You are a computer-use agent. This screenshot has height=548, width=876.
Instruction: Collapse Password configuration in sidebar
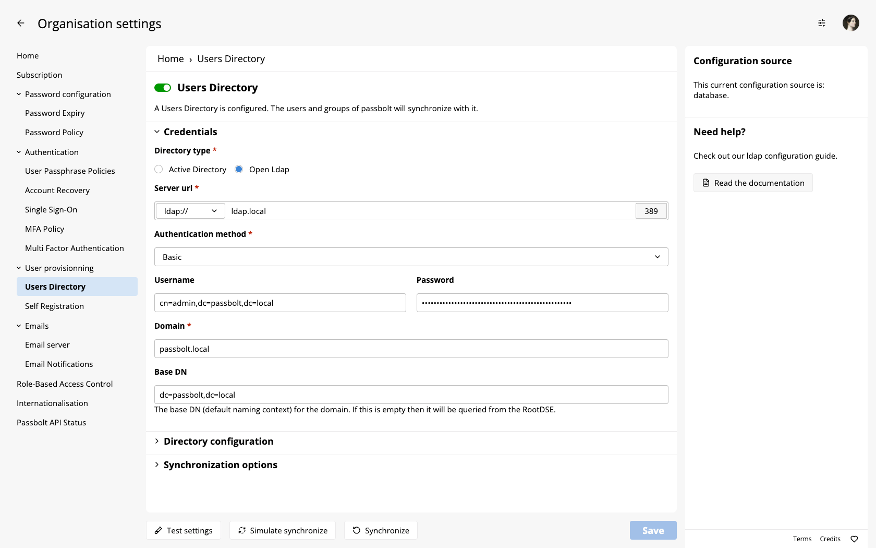pos(64,94)
